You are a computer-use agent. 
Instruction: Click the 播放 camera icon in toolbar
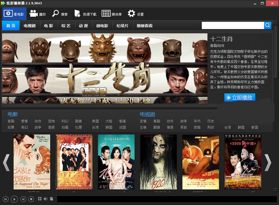click(x=33, y=14)
